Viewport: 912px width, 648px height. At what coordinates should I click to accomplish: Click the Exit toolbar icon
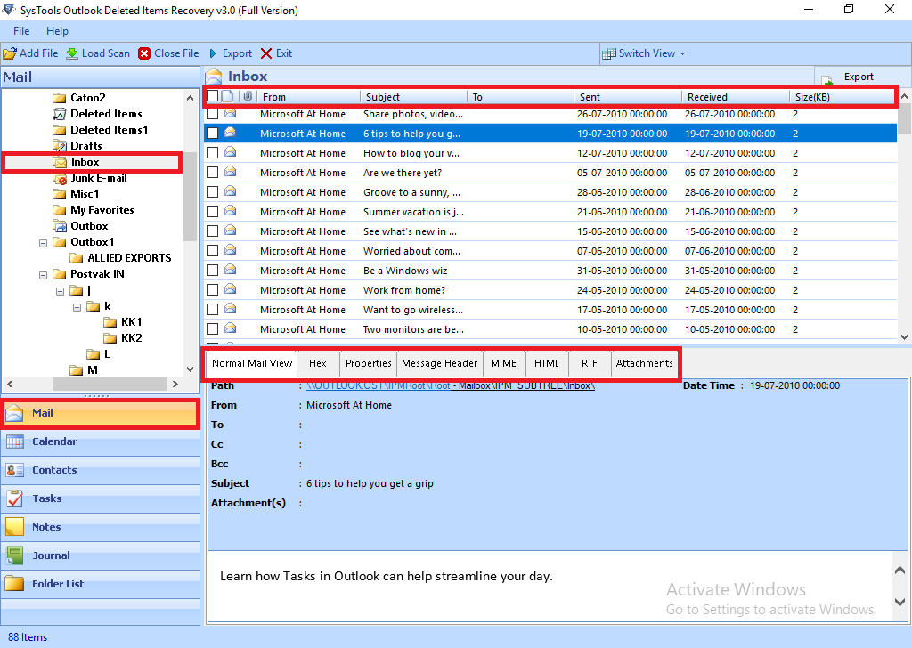click(x=266, y=53)
